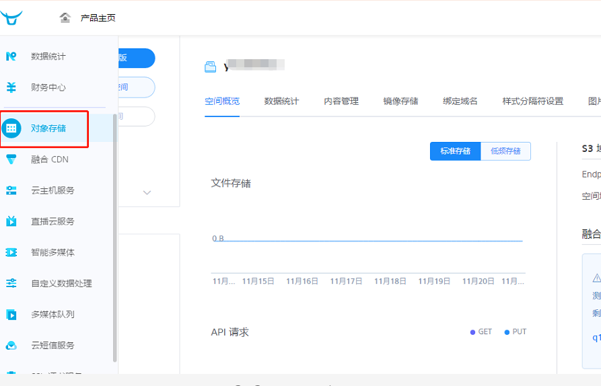Toggle the GET legend series
Screen dimensions: 601x386
tap(481, 332)
